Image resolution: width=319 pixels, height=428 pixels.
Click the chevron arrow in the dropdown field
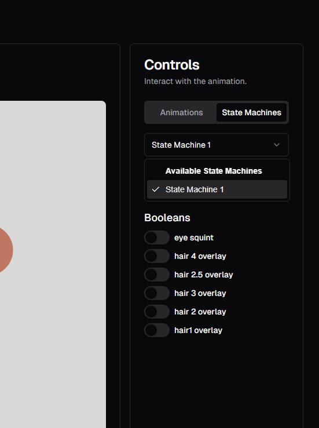277,145
